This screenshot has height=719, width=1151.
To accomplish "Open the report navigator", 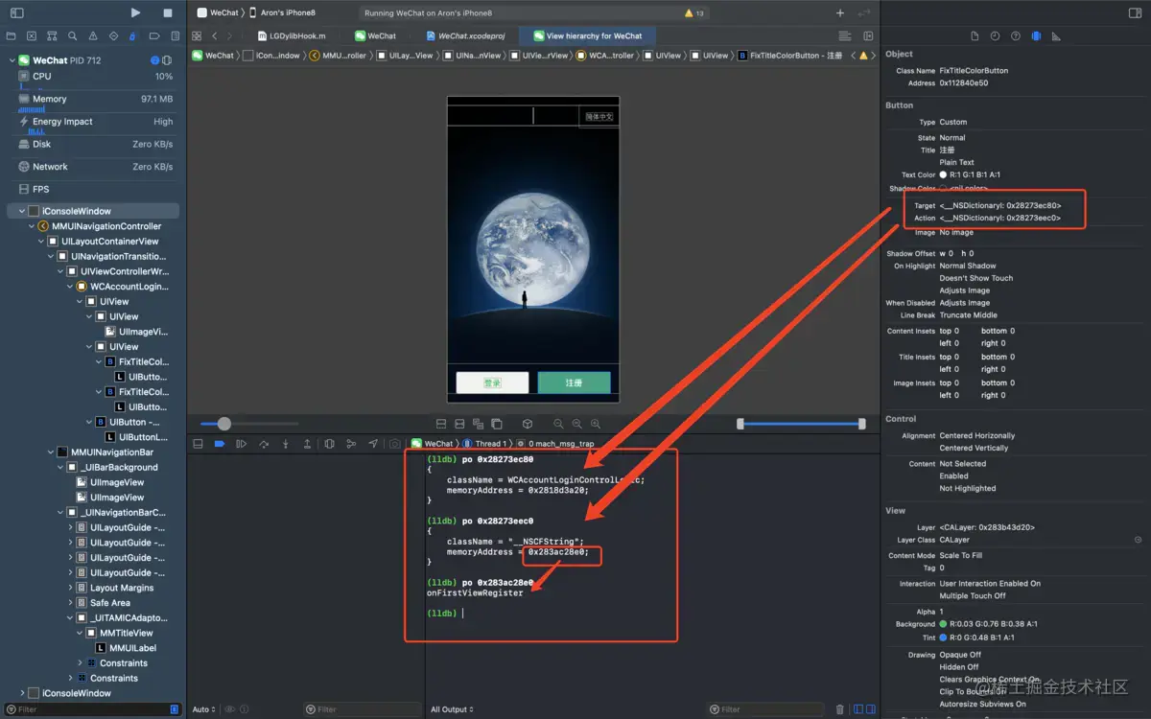I will [175, 35].
